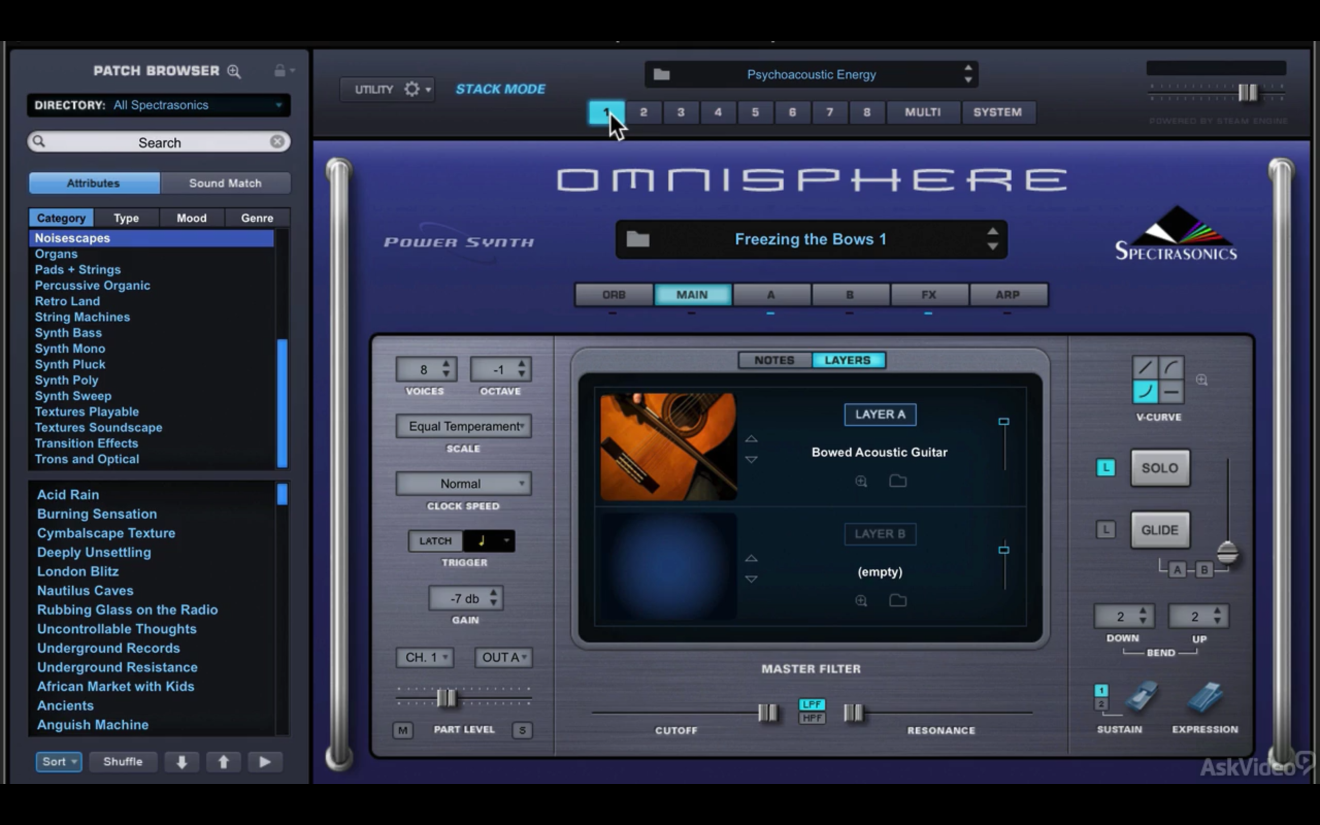This screenshot has height=825, width=1320.
Task: Select the Mood attribute tab
Action: [191, 218]
